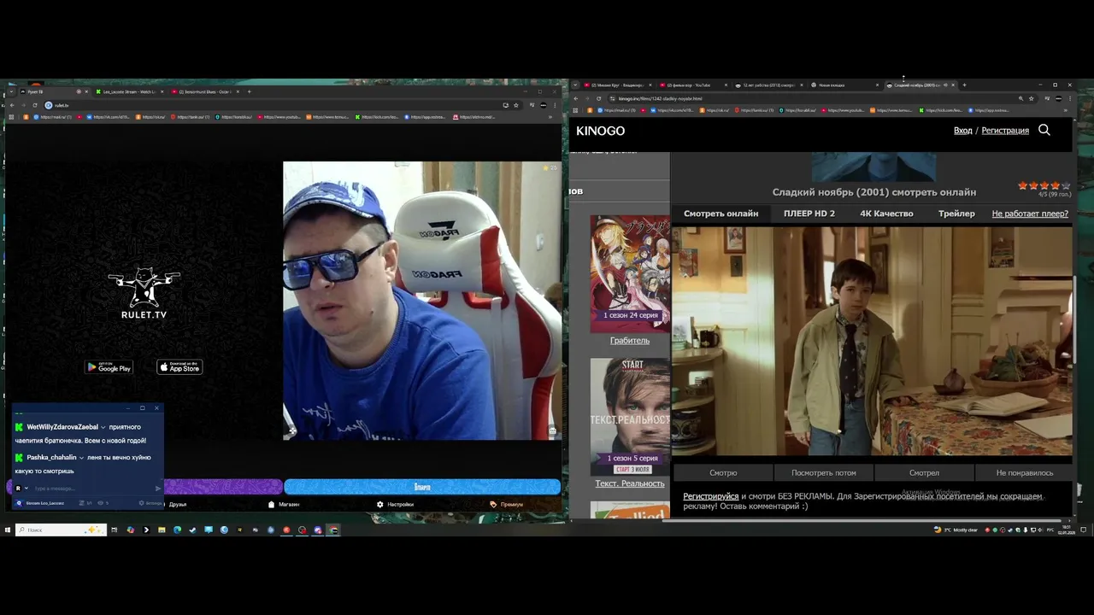Image resolution: width=1094 pixels, height=615 pixels.
Task: Open the Трейлер tab
Action: point(956,214)
